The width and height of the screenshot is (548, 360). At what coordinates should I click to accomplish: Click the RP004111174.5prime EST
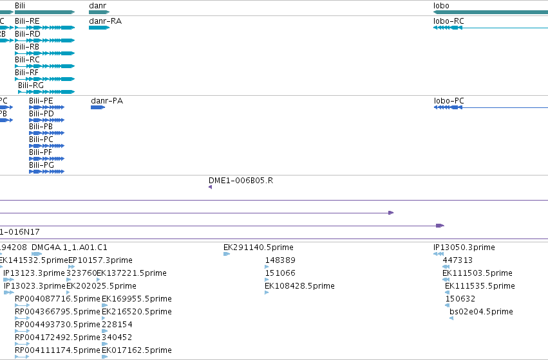[23, 357]
